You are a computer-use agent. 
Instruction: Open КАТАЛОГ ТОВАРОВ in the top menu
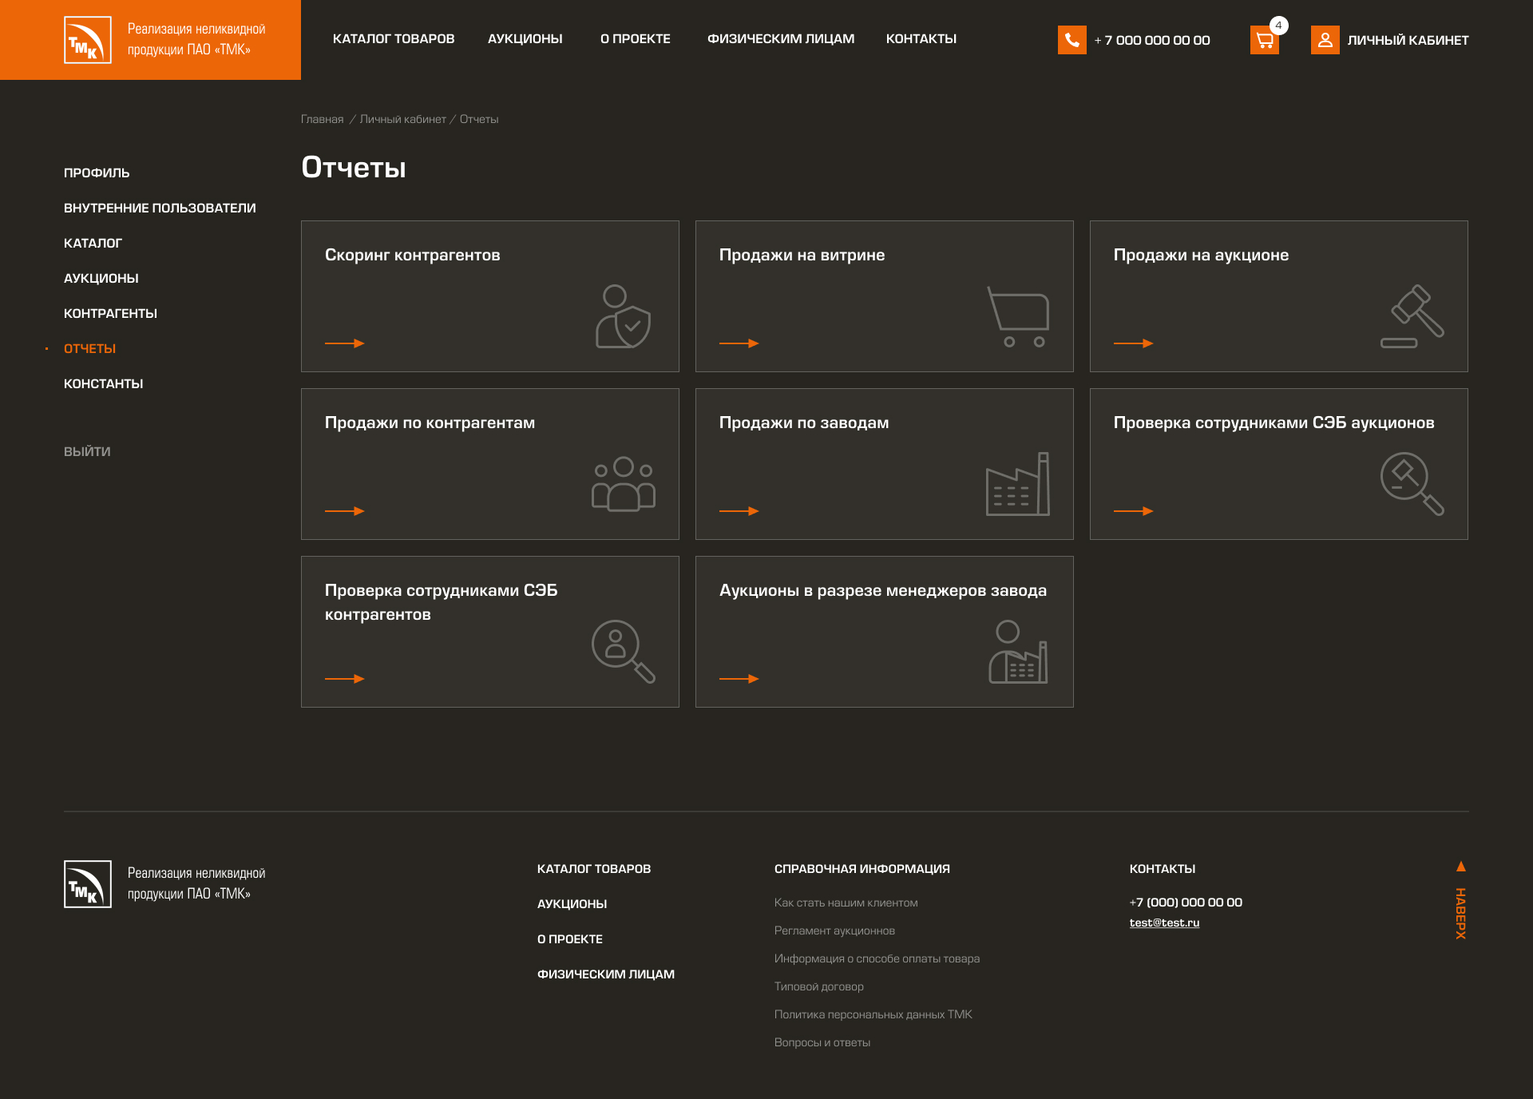coord(394,39)
